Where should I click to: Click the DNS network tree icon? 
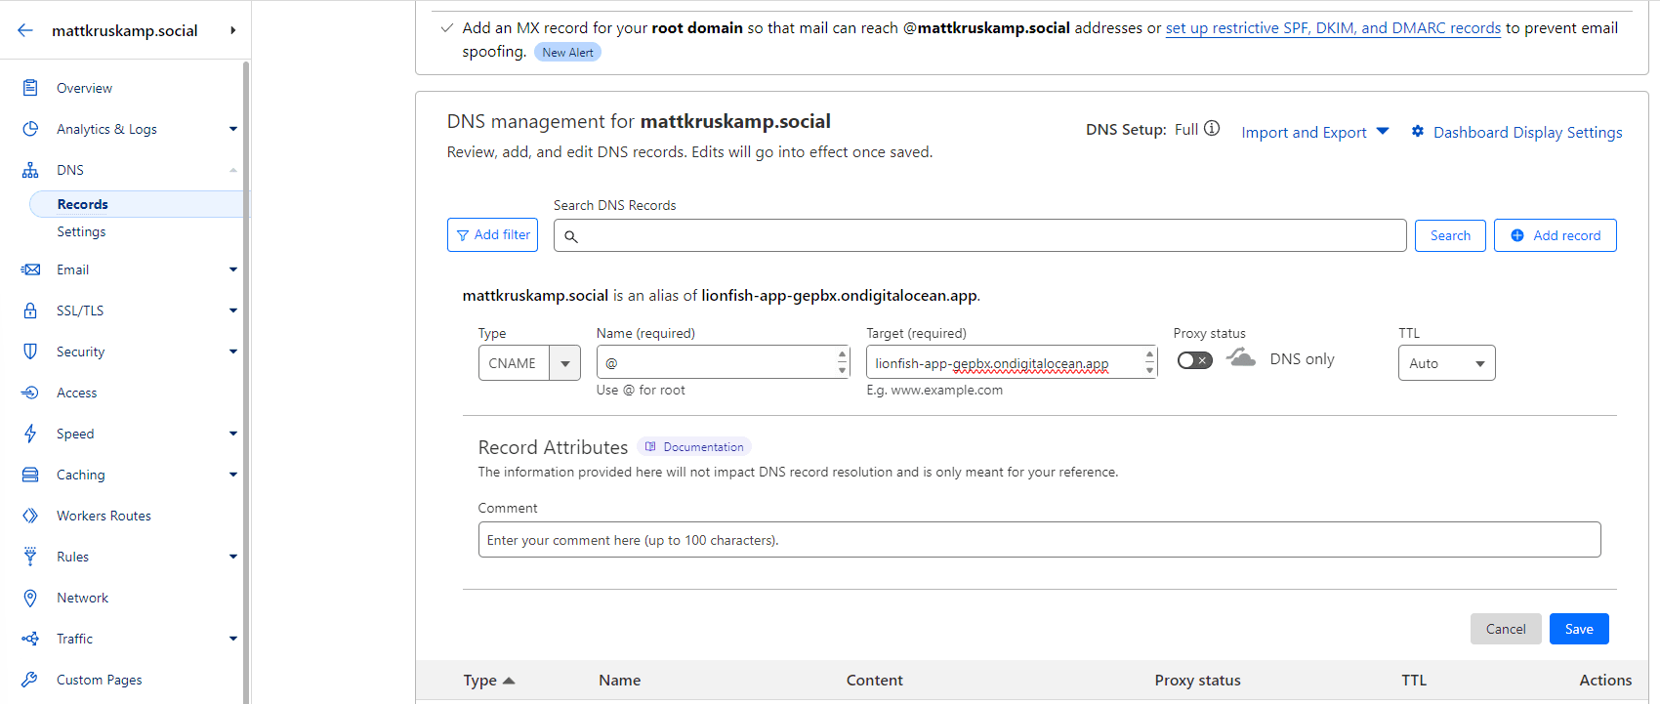30,170
